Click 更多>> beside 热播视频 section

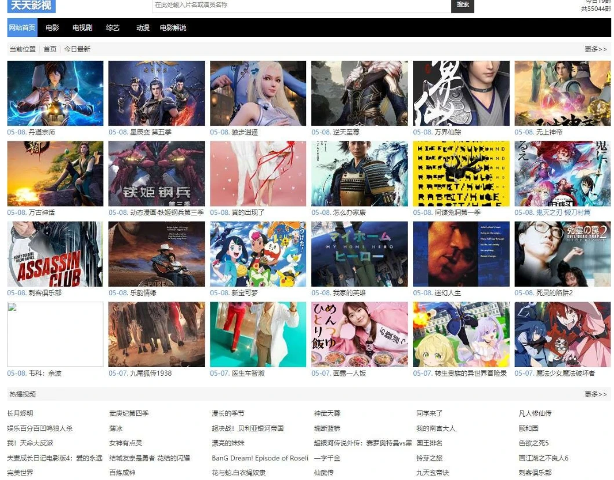(595, 394)
